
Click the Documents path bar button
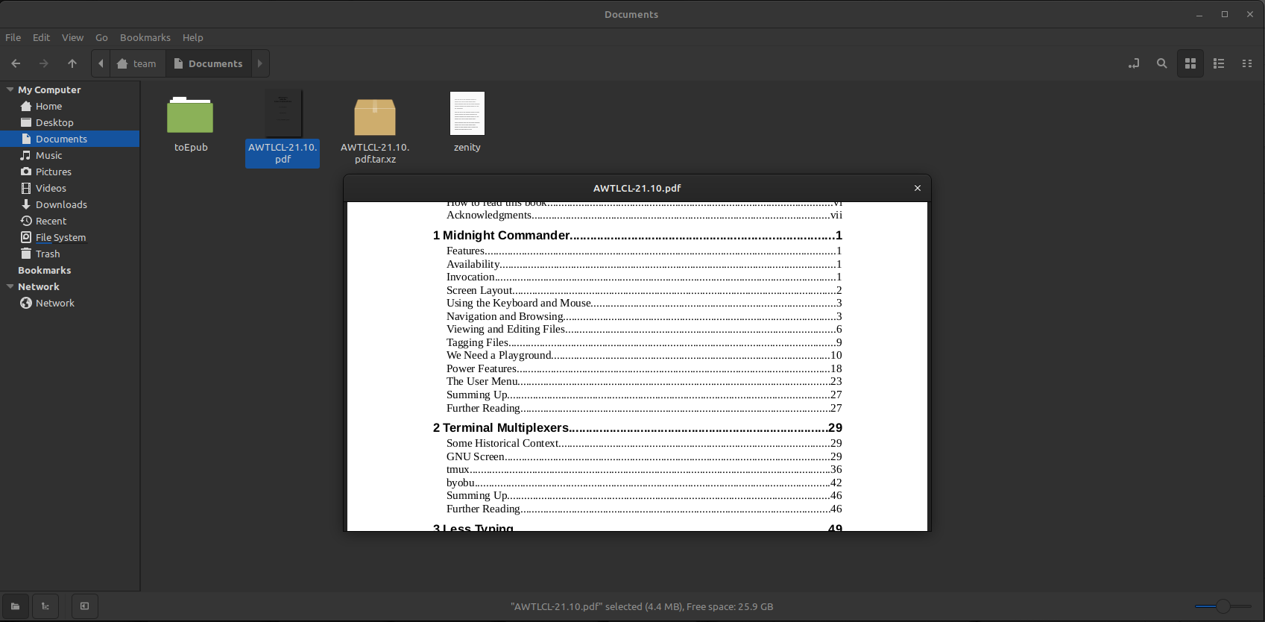tap(208, 63)
